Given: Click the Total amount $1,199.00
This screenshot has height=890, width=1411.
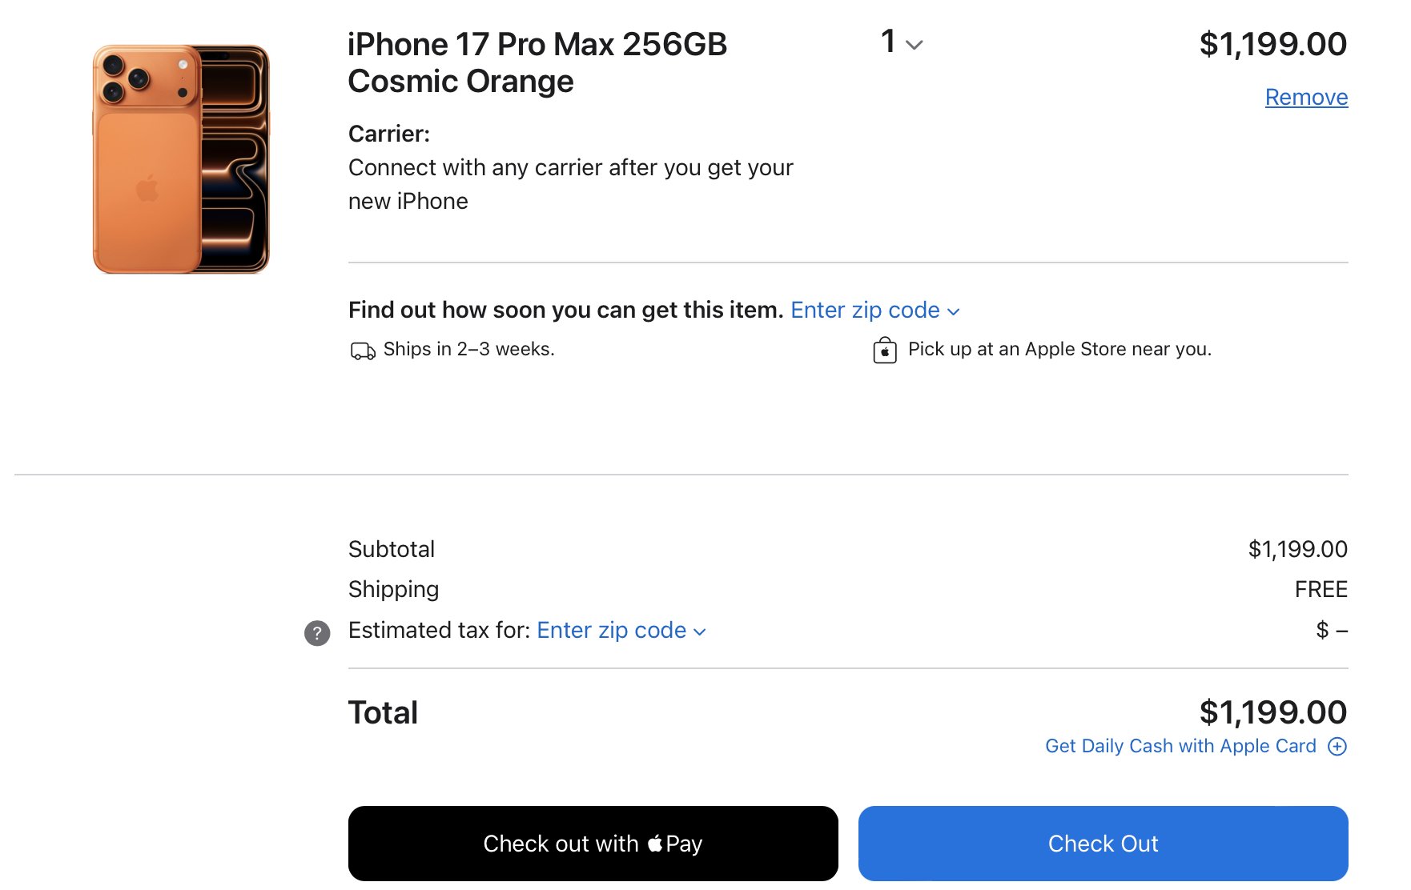Looking at the screenshot, I should pyautogui.click(x=1272, y=712).
